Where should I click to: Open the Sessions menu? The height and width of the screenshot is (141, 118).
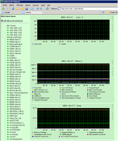[x=36, y=5]
